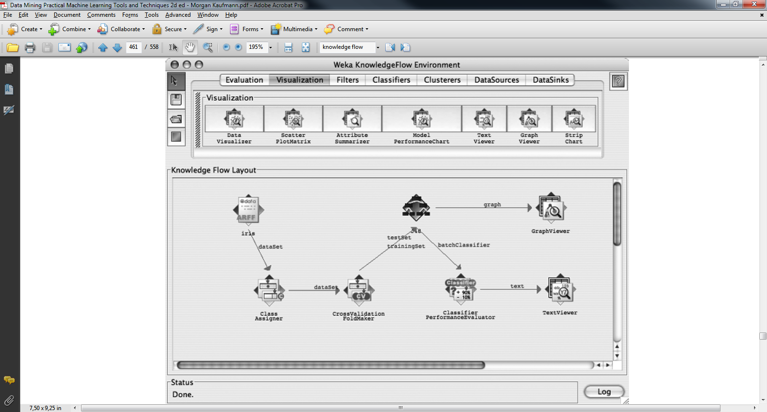767x412 pixels.
Task: Open the Document menu
Action: 67,15
